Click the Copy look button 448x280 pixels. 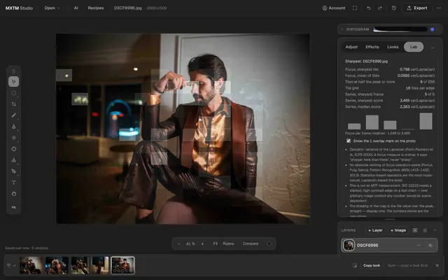372,265
